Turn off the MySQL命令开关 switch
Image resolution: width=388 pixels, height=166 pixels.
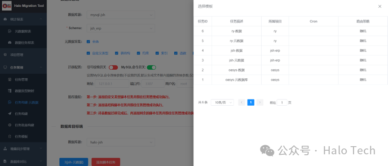(151, 67)
